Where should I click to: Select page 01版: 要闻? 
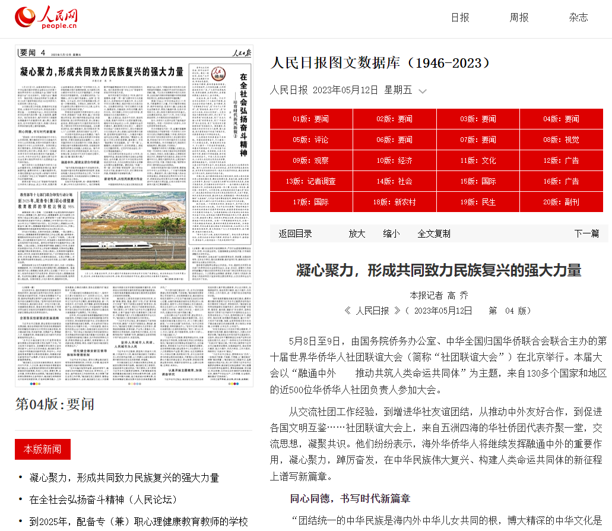click(311, 119)
